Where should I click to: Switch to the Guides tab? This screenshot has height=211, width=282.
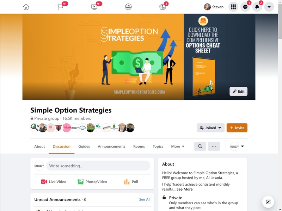84,147
